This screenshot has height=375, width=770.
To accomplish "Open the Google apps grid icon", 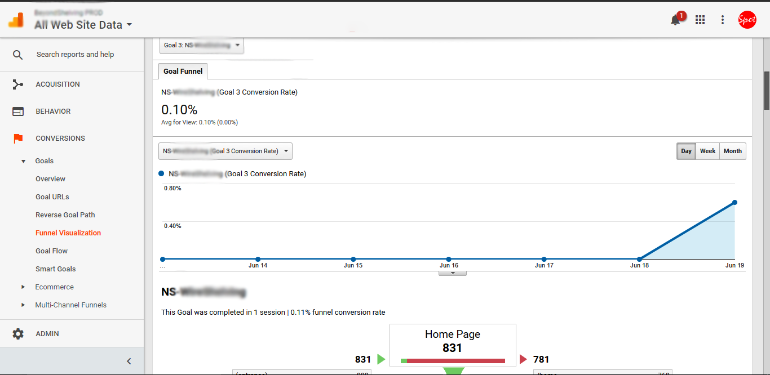I will (700, 20).
